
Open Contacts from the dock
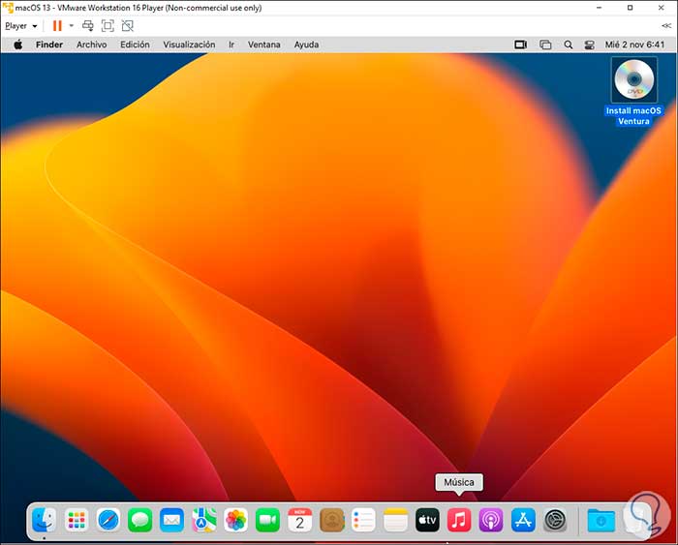[331, 520]
